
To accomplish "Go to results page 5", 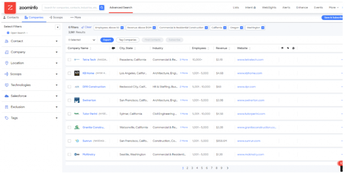I will pos(202,168).
